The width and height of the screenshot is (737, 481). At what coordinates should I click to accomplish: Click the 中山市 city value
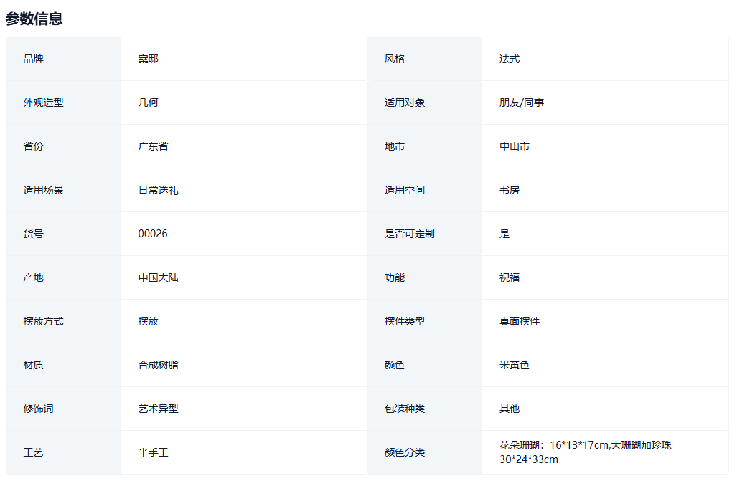pyautogui.click(x=515, y=146)
